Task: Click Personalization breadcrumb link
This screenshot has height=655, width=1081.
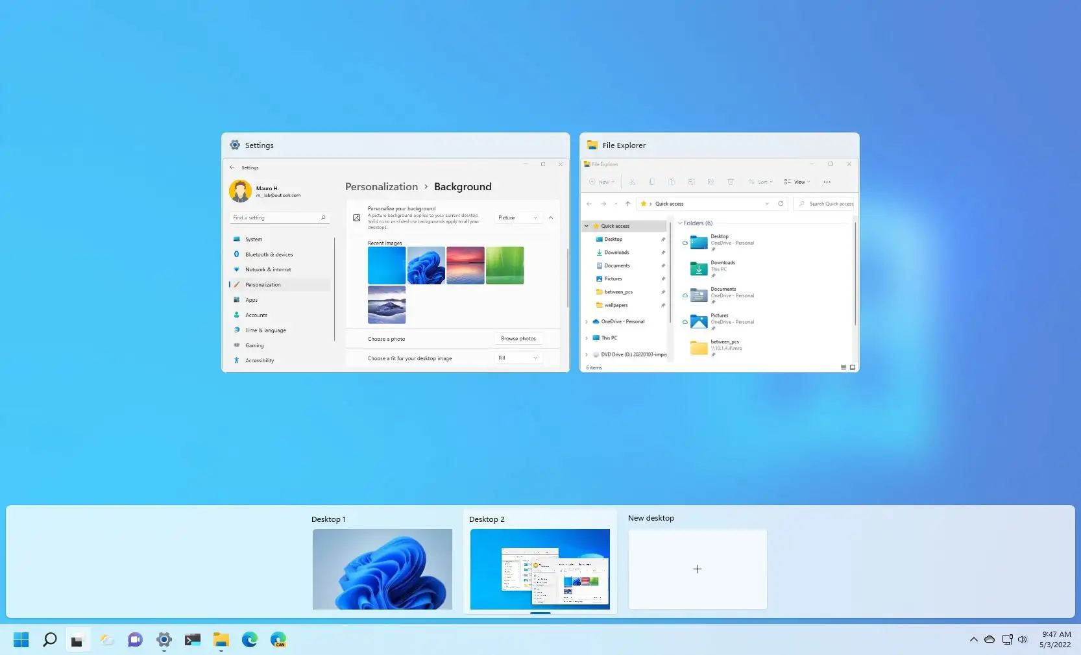Action: tap(382, 186)
